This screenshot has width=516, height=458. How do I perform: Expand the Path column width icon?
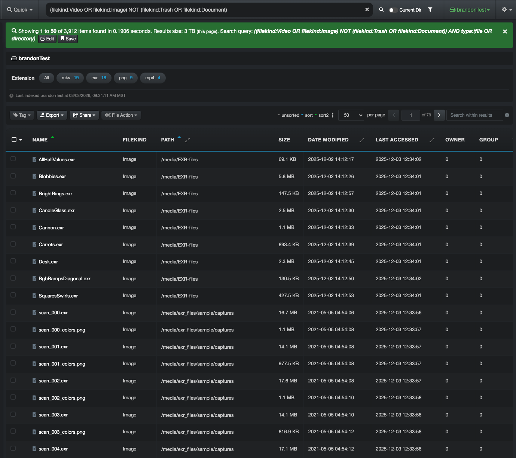pyautogui.click(x=188, y=140)
